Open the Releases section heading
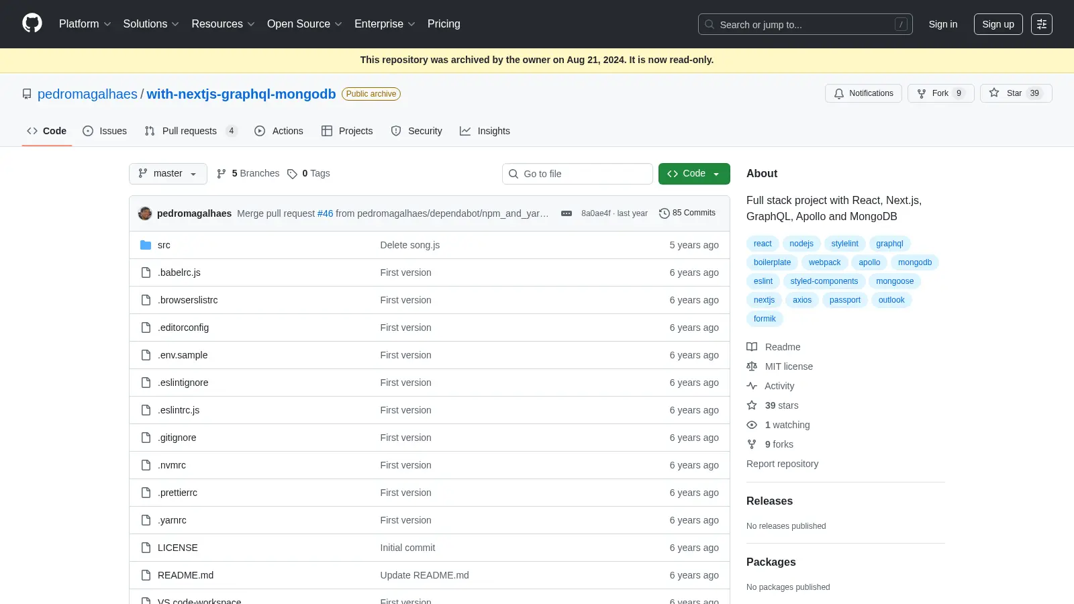The height and width of the screenshot is (604, 1074). point(769,501)
